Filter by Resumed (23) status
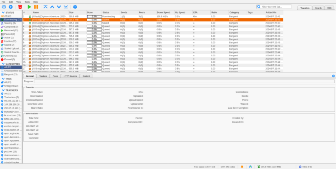 coord(11,30)
